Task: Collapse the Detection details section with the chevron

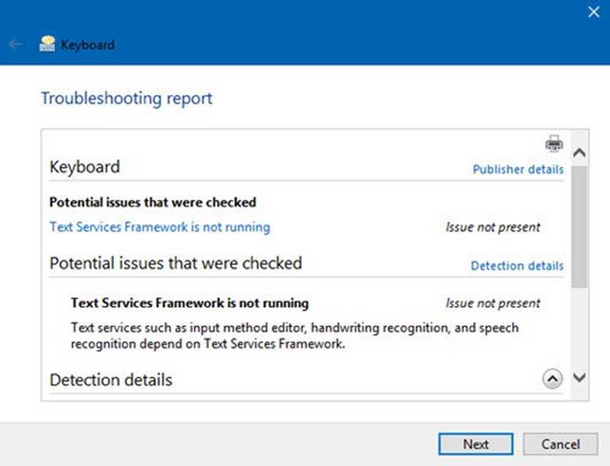Action: point(552,379)
